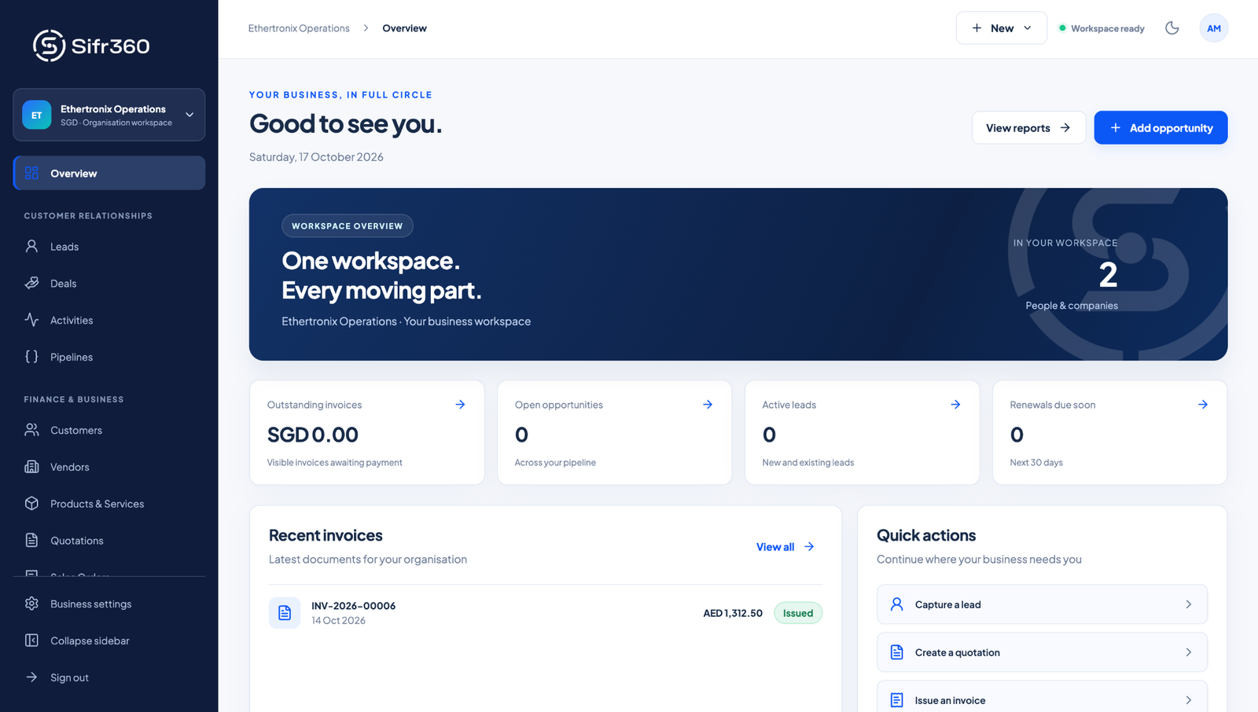Viewport: 1258px width, 712px height.
Task: Click the View all invoices link
Action: [x=785, y=547]
